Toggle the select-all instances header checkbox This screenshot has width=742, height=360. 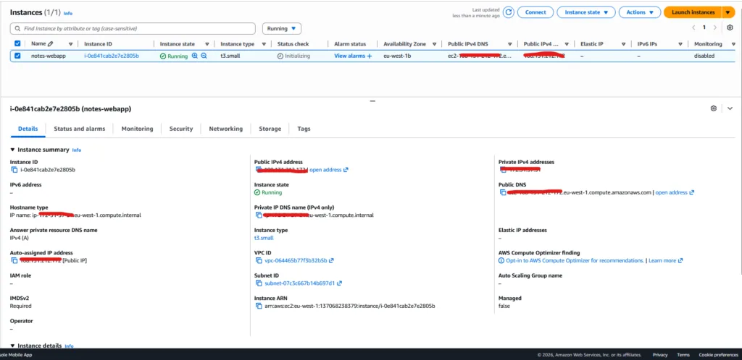pos(17,43)
